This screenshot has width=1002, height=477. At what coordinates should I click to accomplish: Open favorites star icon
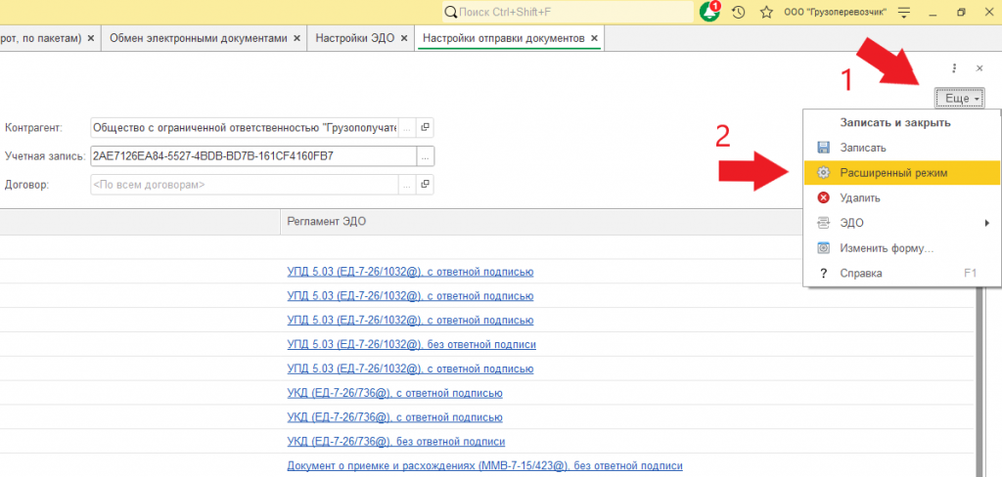(767, 12)
